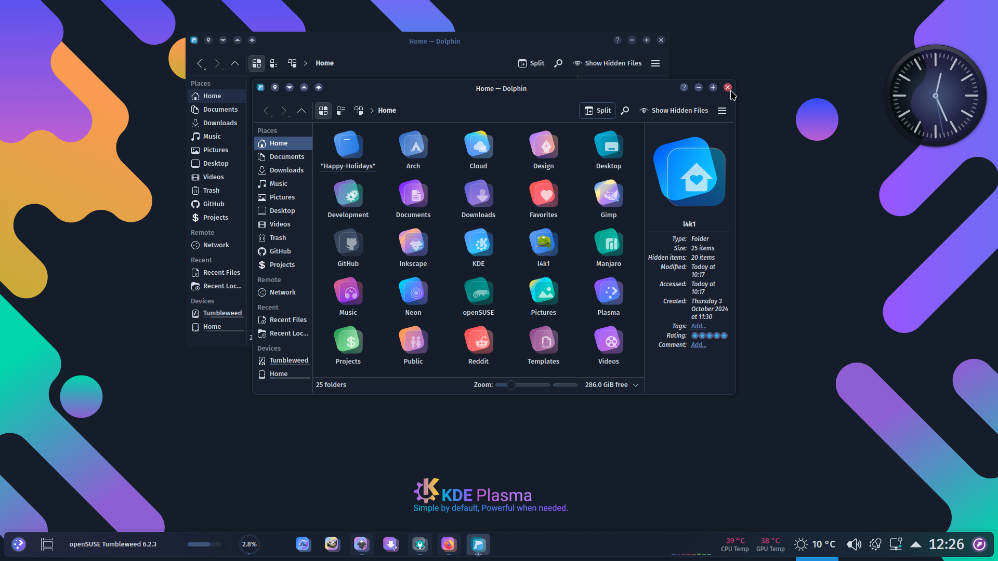The image size is (998, 561).
Task: Select Downloads in front window Places panel
Action: (x=283, y=170)
